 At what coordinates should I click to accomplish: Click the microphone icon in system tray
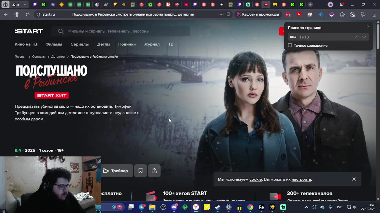[x=330, y=207]
